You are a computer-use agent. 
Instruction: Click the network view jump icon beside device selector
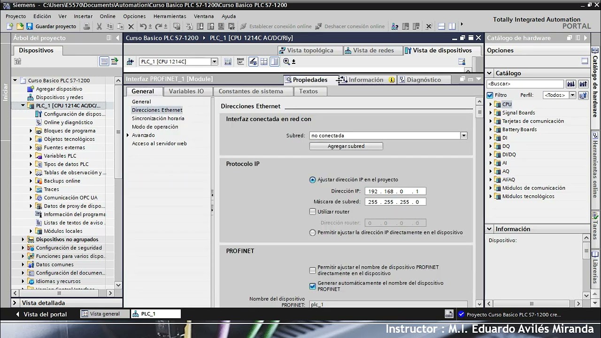click(x=131, y=61)
